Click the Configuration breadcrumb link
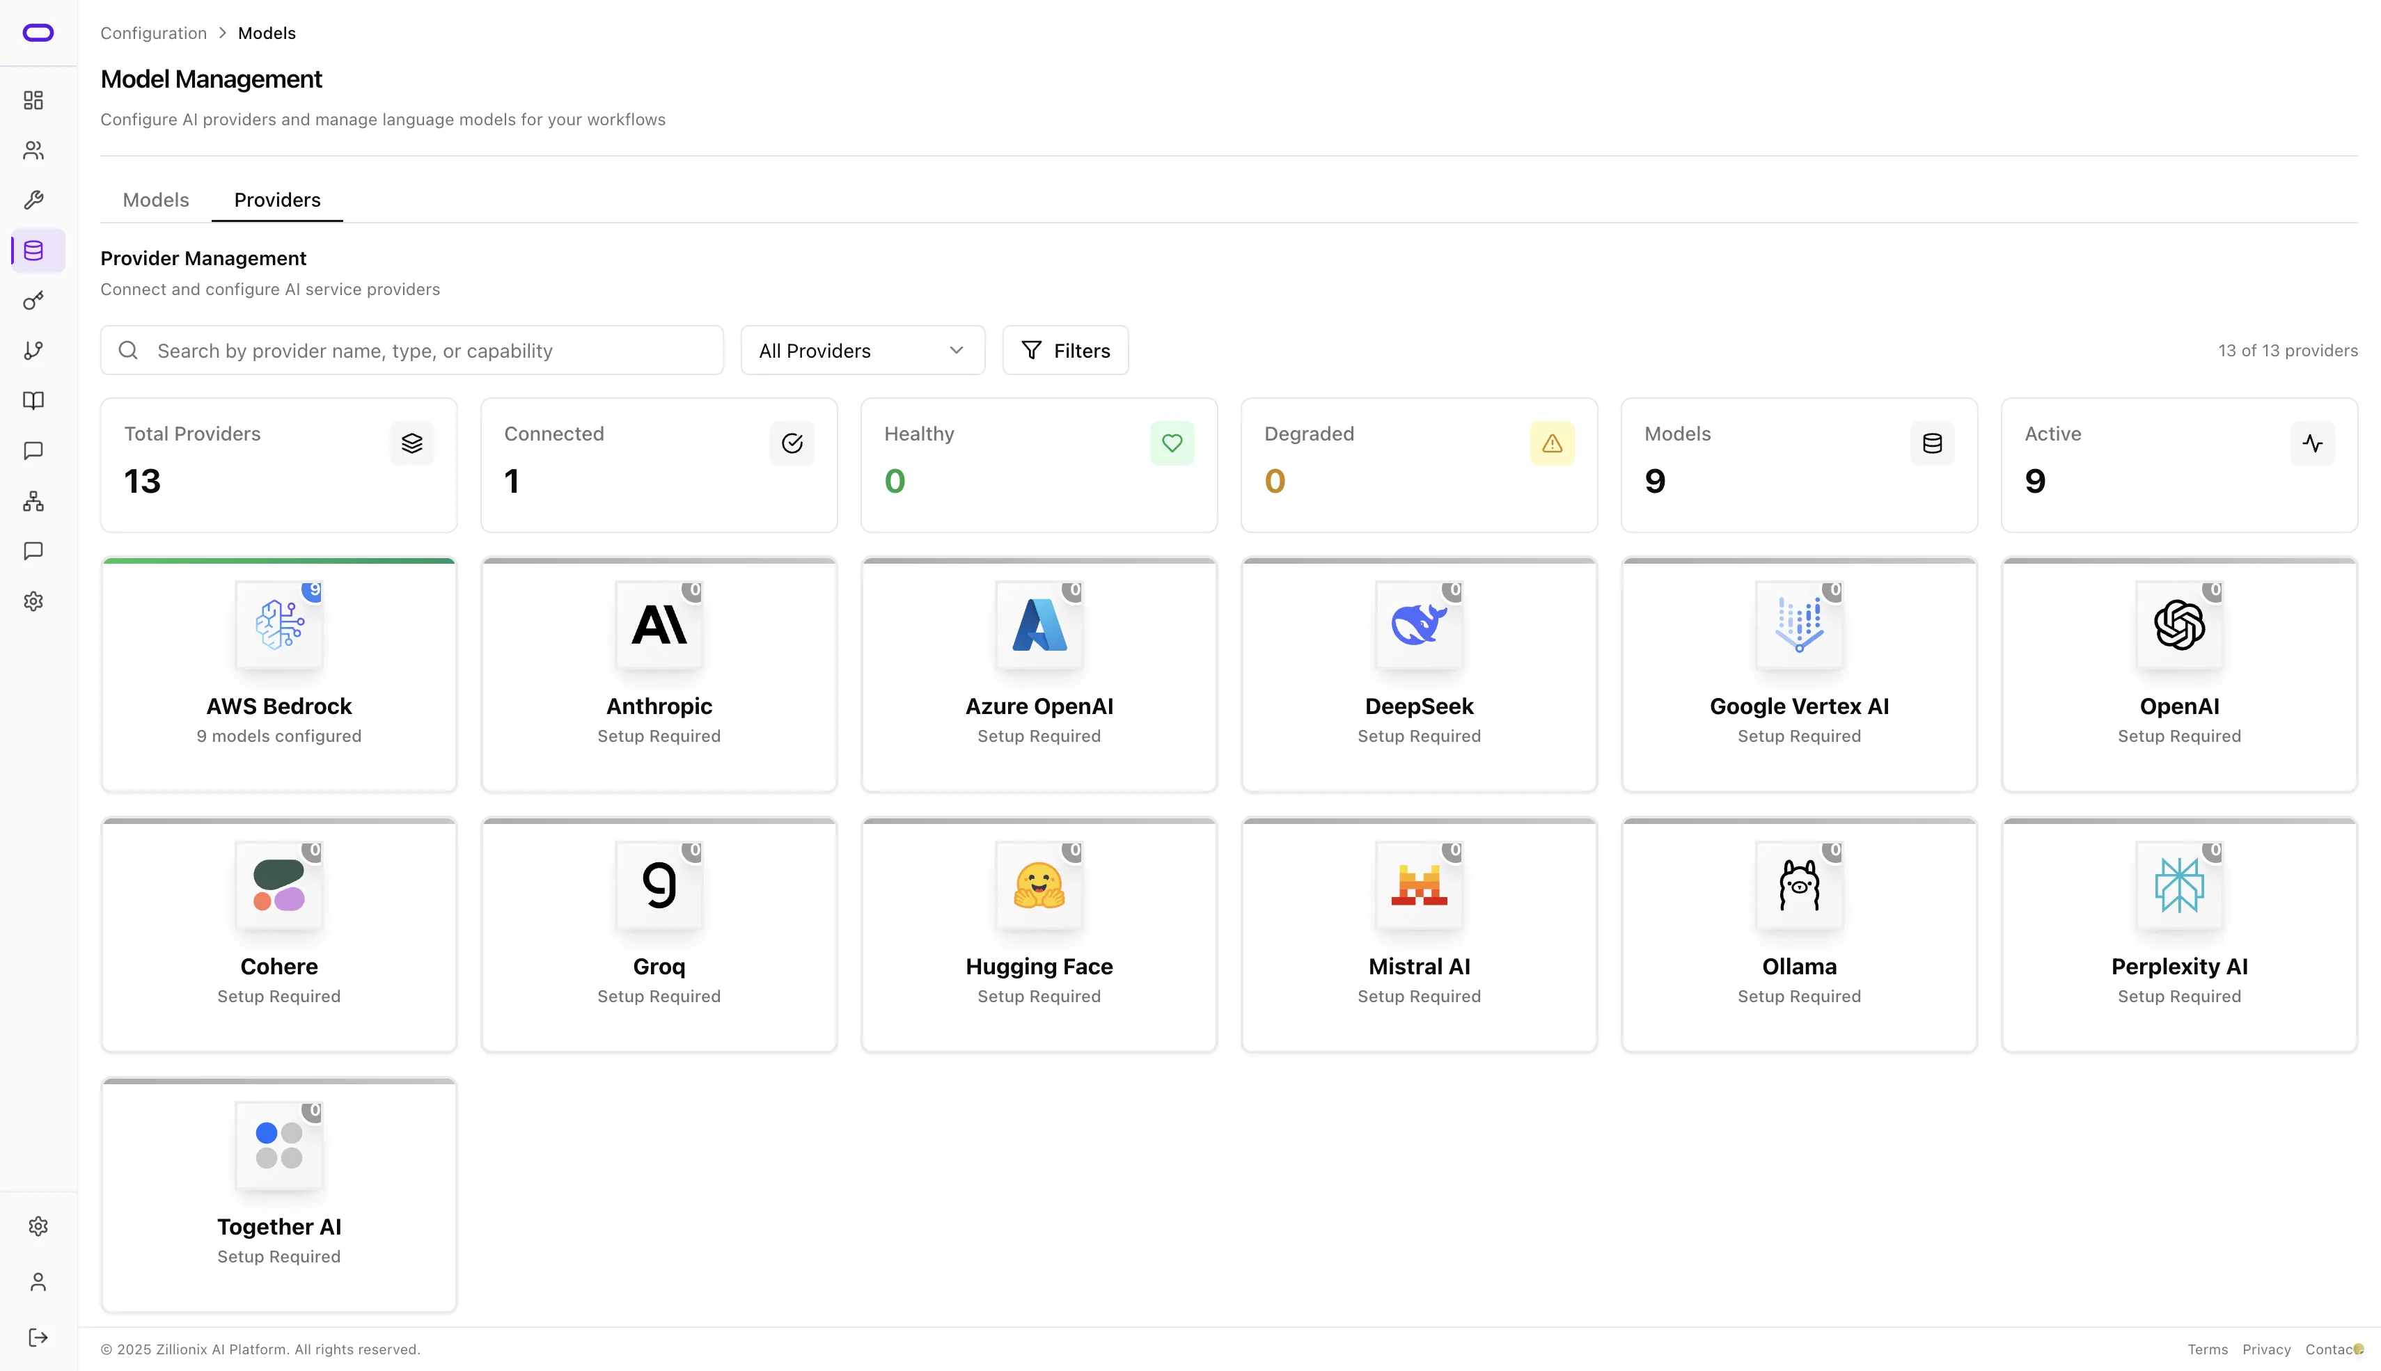 coord(154,33)
